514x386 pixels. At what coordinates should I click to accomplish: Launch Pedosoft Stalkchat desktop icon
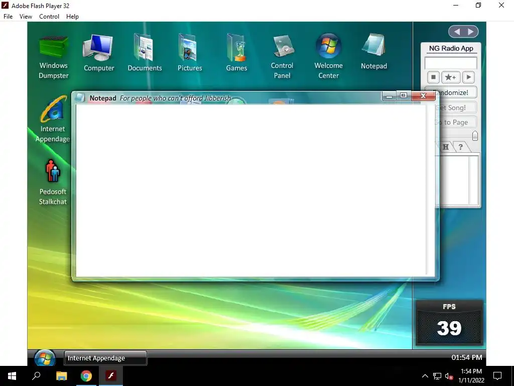(x=52, y=182)
